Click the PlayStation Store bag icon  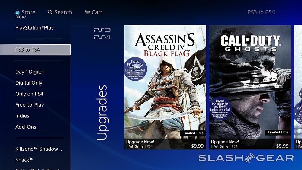point(18,12)
